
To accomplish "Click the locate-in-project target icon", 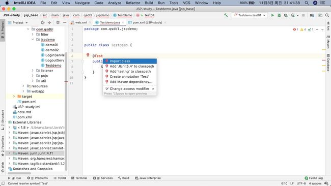I will click(x=42, y=22).
